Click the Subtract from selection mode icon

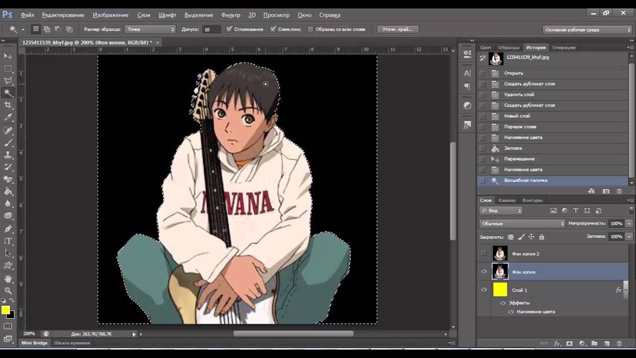tap(58, 29)
